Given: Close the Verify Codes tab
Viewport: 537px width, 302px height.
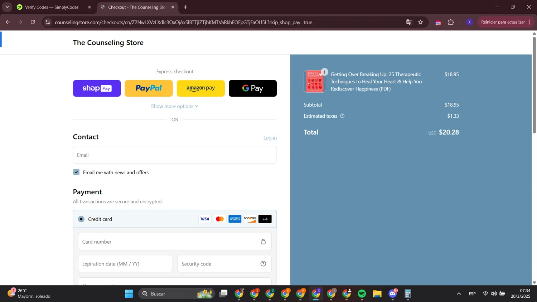Looking at the screenshot, I should click(89, 7).
